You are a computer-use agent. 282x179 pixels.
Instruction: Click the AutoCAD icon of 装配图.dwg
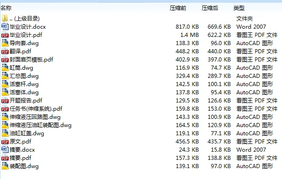click(5, 166)
